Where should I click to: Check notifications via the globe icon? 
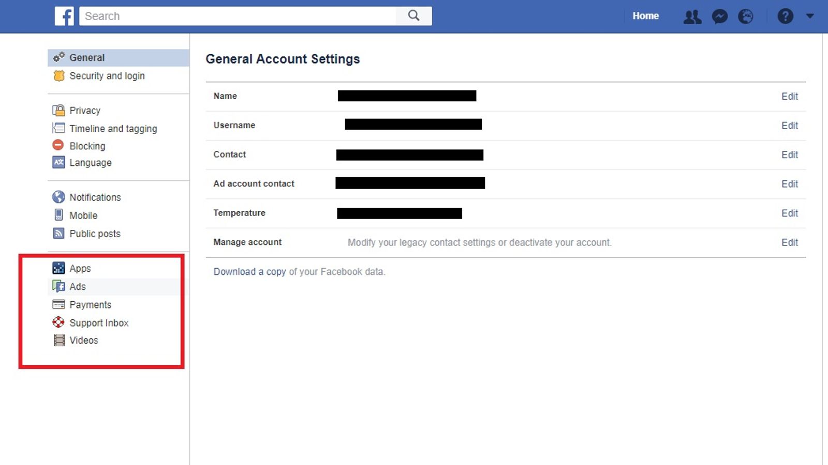(x=746, y=16)
